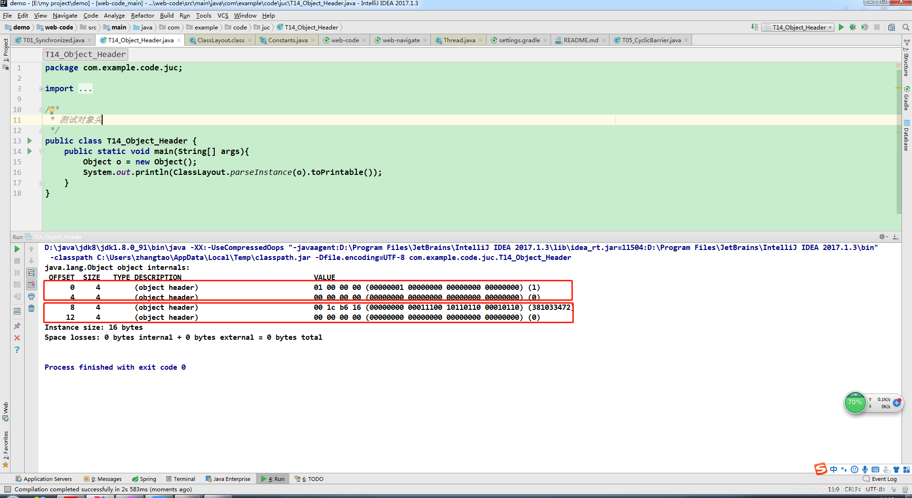Collapse the javadoc comment on line 10
Screen dimensions: 912x498
pos(42,110)
